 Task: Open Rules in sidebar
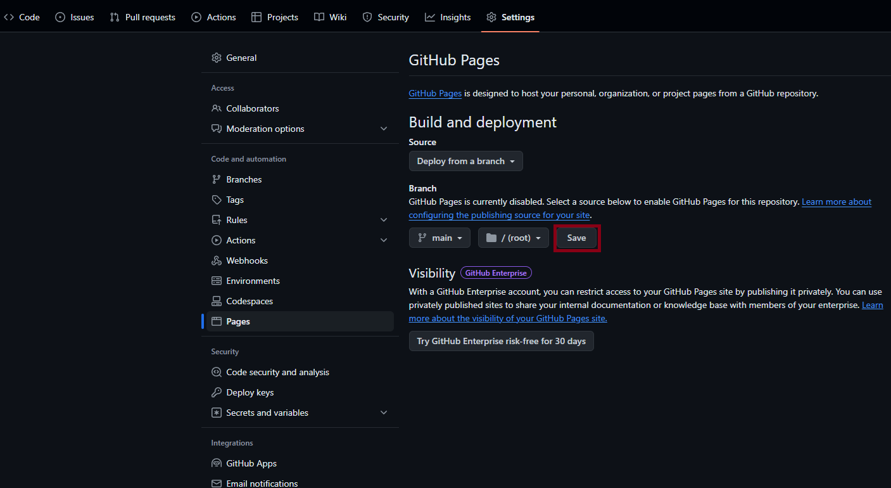(300, 220)
